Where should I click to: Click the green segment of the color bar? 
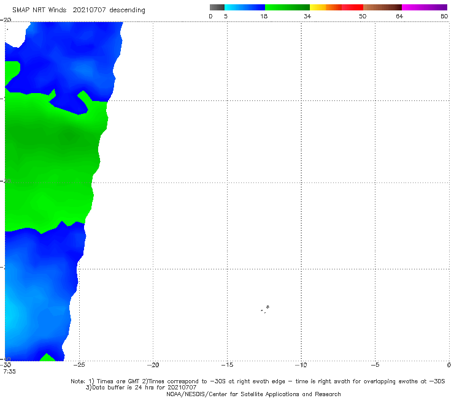click(x=287, y=7)
